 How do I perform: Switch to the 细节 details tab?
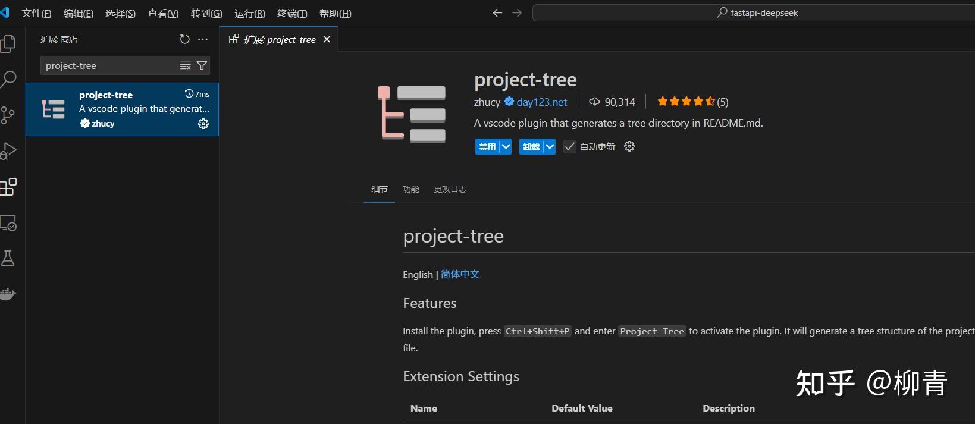tap(380, 189)
